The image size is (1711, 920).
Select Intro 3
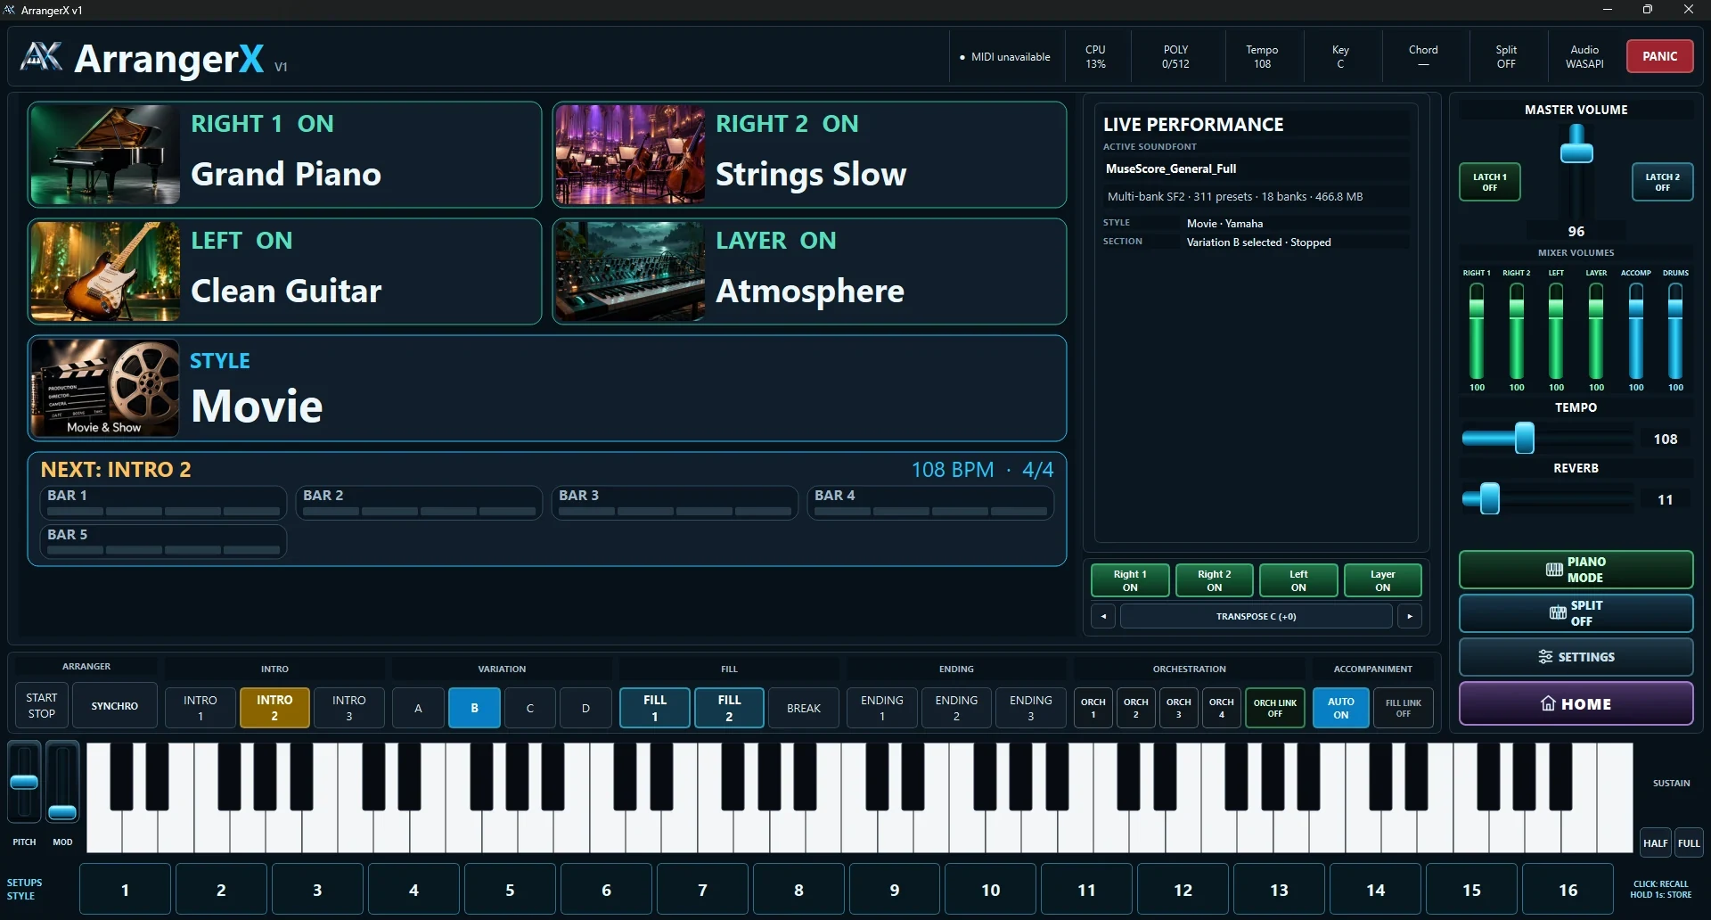pos(348,708)
